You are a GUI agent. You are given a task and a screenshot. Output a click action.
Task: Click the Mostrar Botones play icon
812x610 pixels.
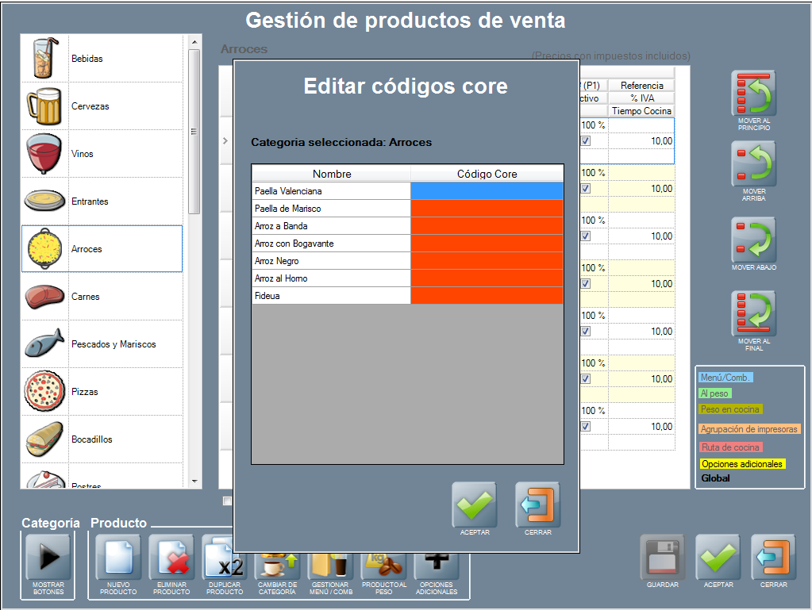48,557
